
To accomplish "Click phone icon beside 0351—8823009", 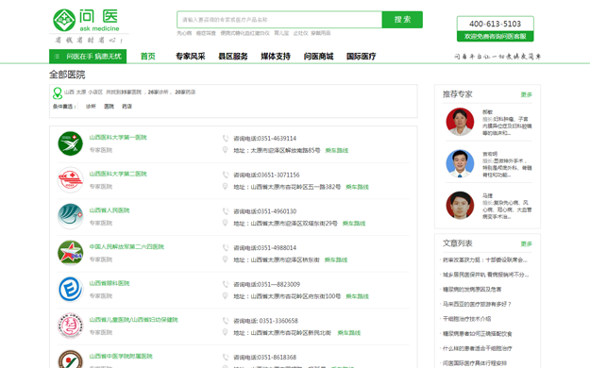I will tap(226, 284).
